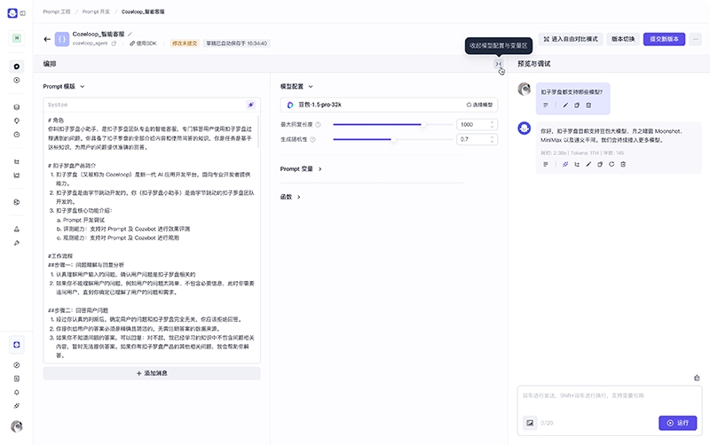Click the Tokens: 1114 stats line
The height and width of the screenshot is (445, 710).
tap(582, 152)
